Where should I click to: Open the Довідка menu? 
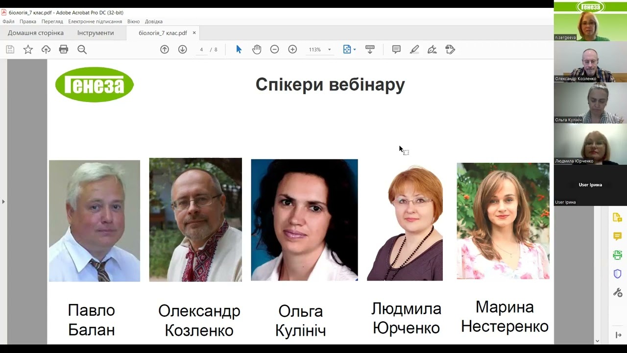[x=154, y=22]
